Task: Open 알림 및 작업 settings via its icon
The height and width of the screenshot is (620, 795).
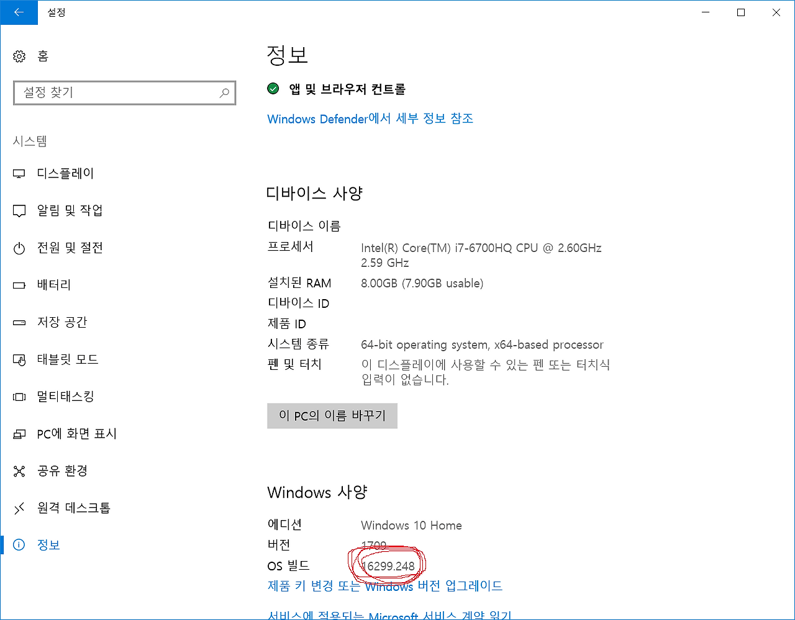Action: (20, 210)
